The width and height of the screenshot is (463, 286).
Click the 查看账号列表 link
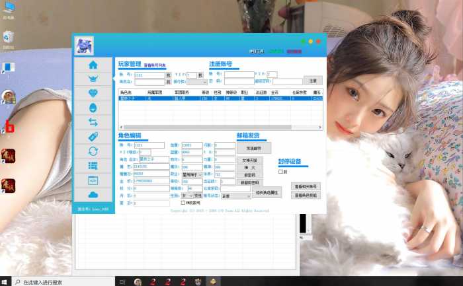coord(155,65)
